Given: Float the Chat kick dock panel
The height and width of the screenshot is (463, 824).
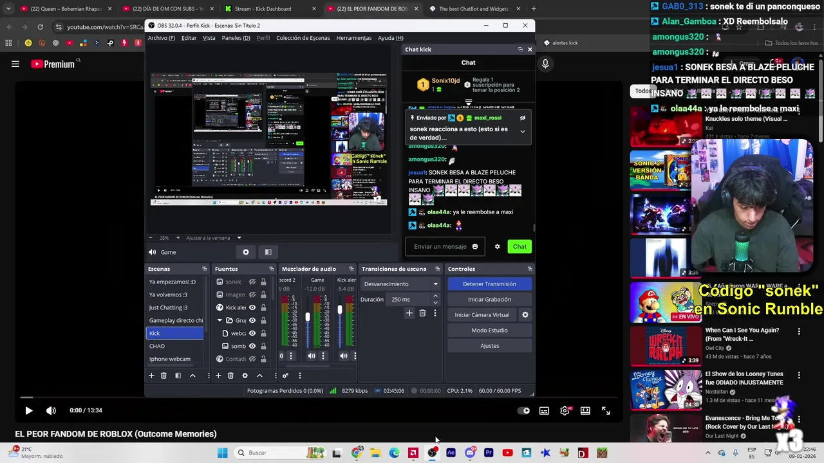Looking at the screenshot, I should point(520,50).
